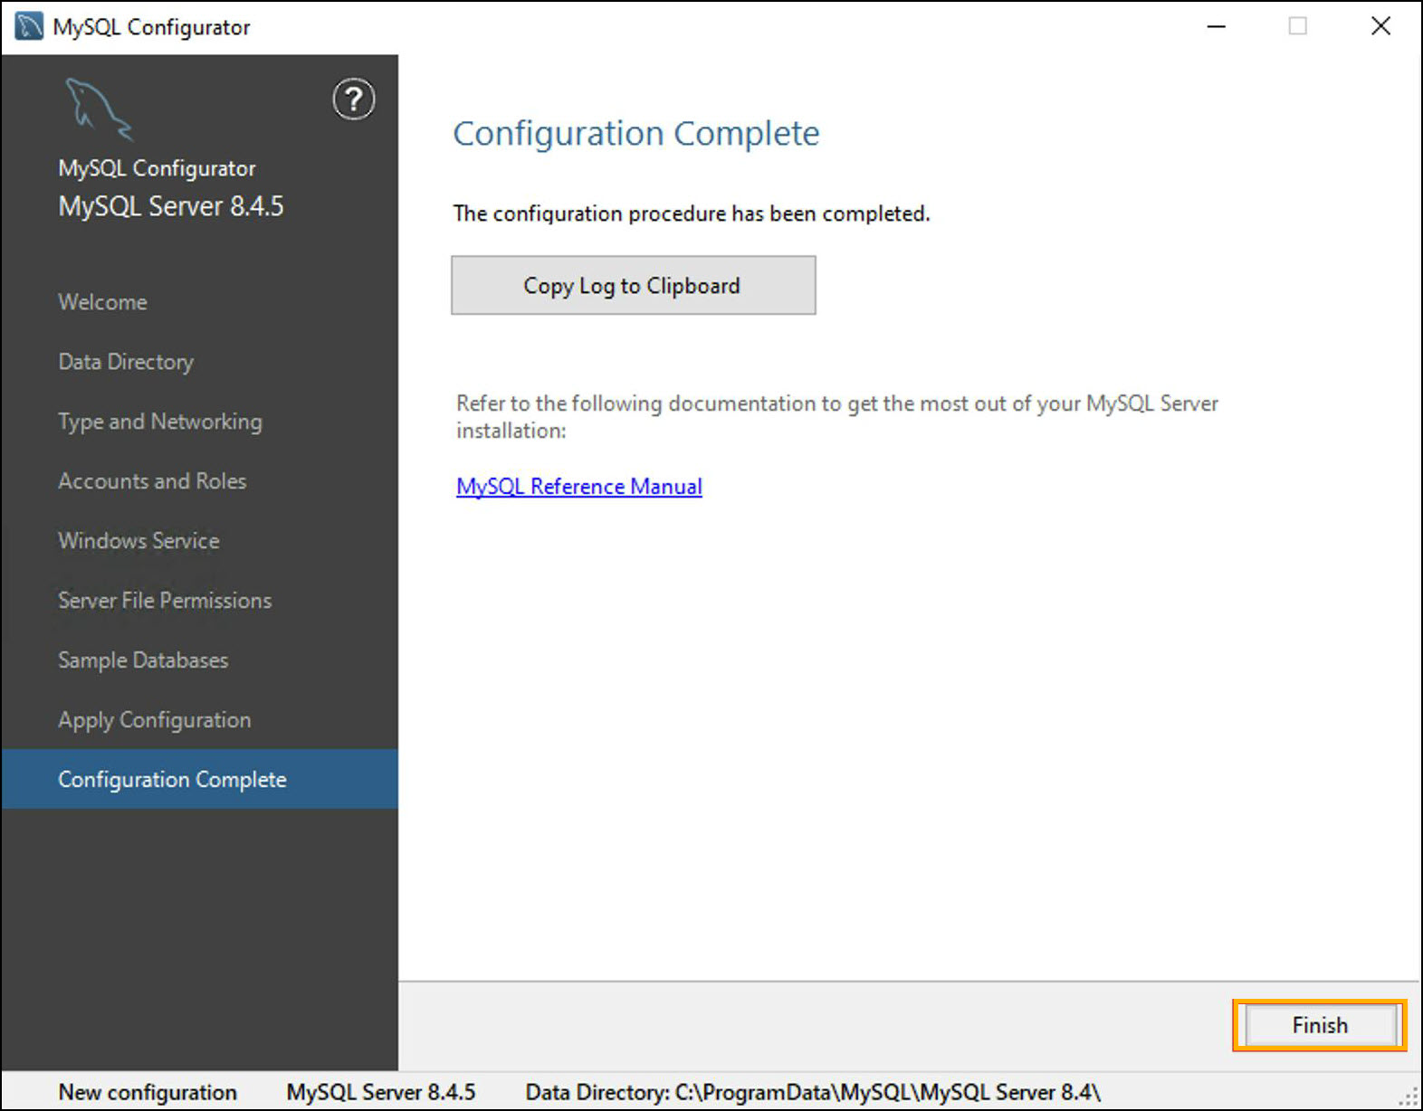Select the Configuration Complete step
Viewport: 1423px width, 1111px height.
point(199,779)
